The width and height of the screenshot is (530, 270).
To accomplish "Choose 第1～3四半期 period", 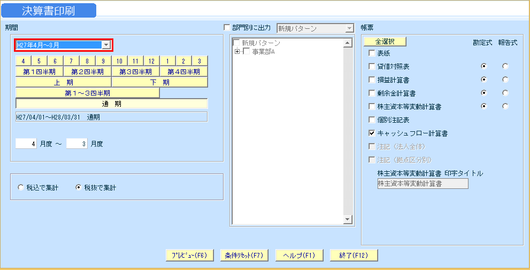I will tap(88, 93).
